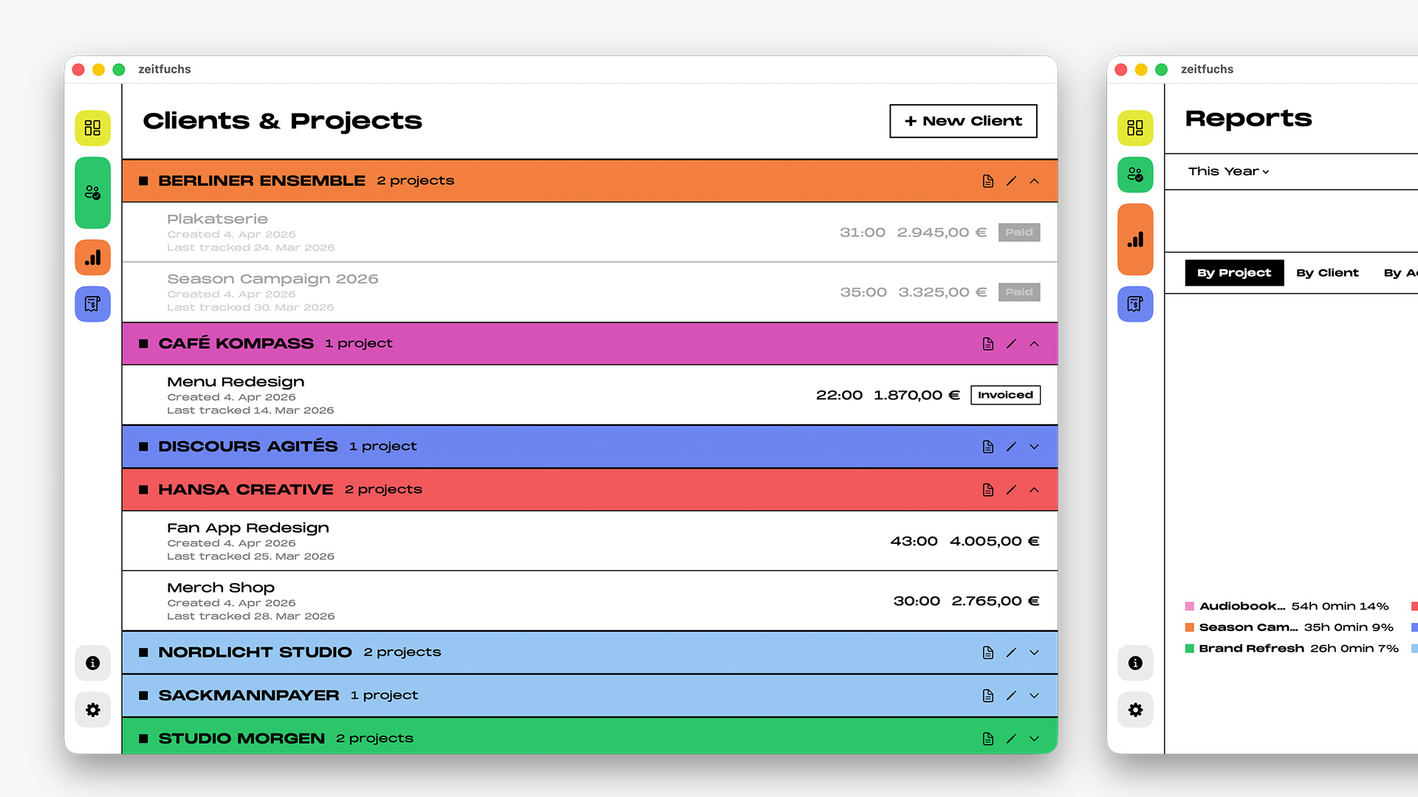1418x797 pixels.
Task: Open the This Year period dropdown in Reports
Action: coord(1227,171)
